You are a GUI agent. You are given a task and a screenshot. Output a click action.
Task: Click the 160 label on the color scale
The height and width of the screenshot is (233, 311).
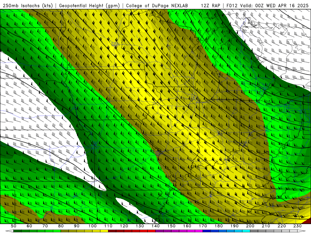pyautogui.click(x=187, y=226)
